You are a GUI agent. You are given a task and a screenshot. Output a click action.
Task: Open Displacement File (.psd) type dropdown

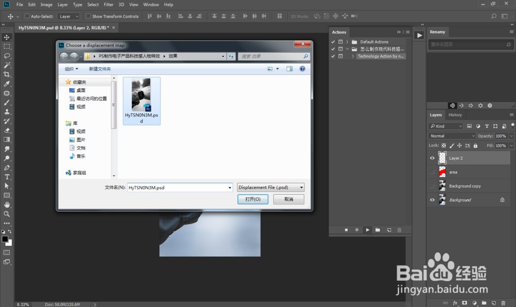pyautogui.click(x=270, y=187)
